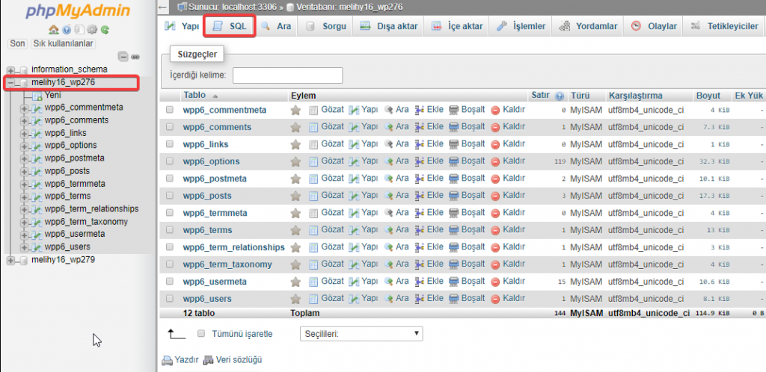Open the settings gear icon in sidebar
The width and height of the screenshot is (766, 372).
93,30
